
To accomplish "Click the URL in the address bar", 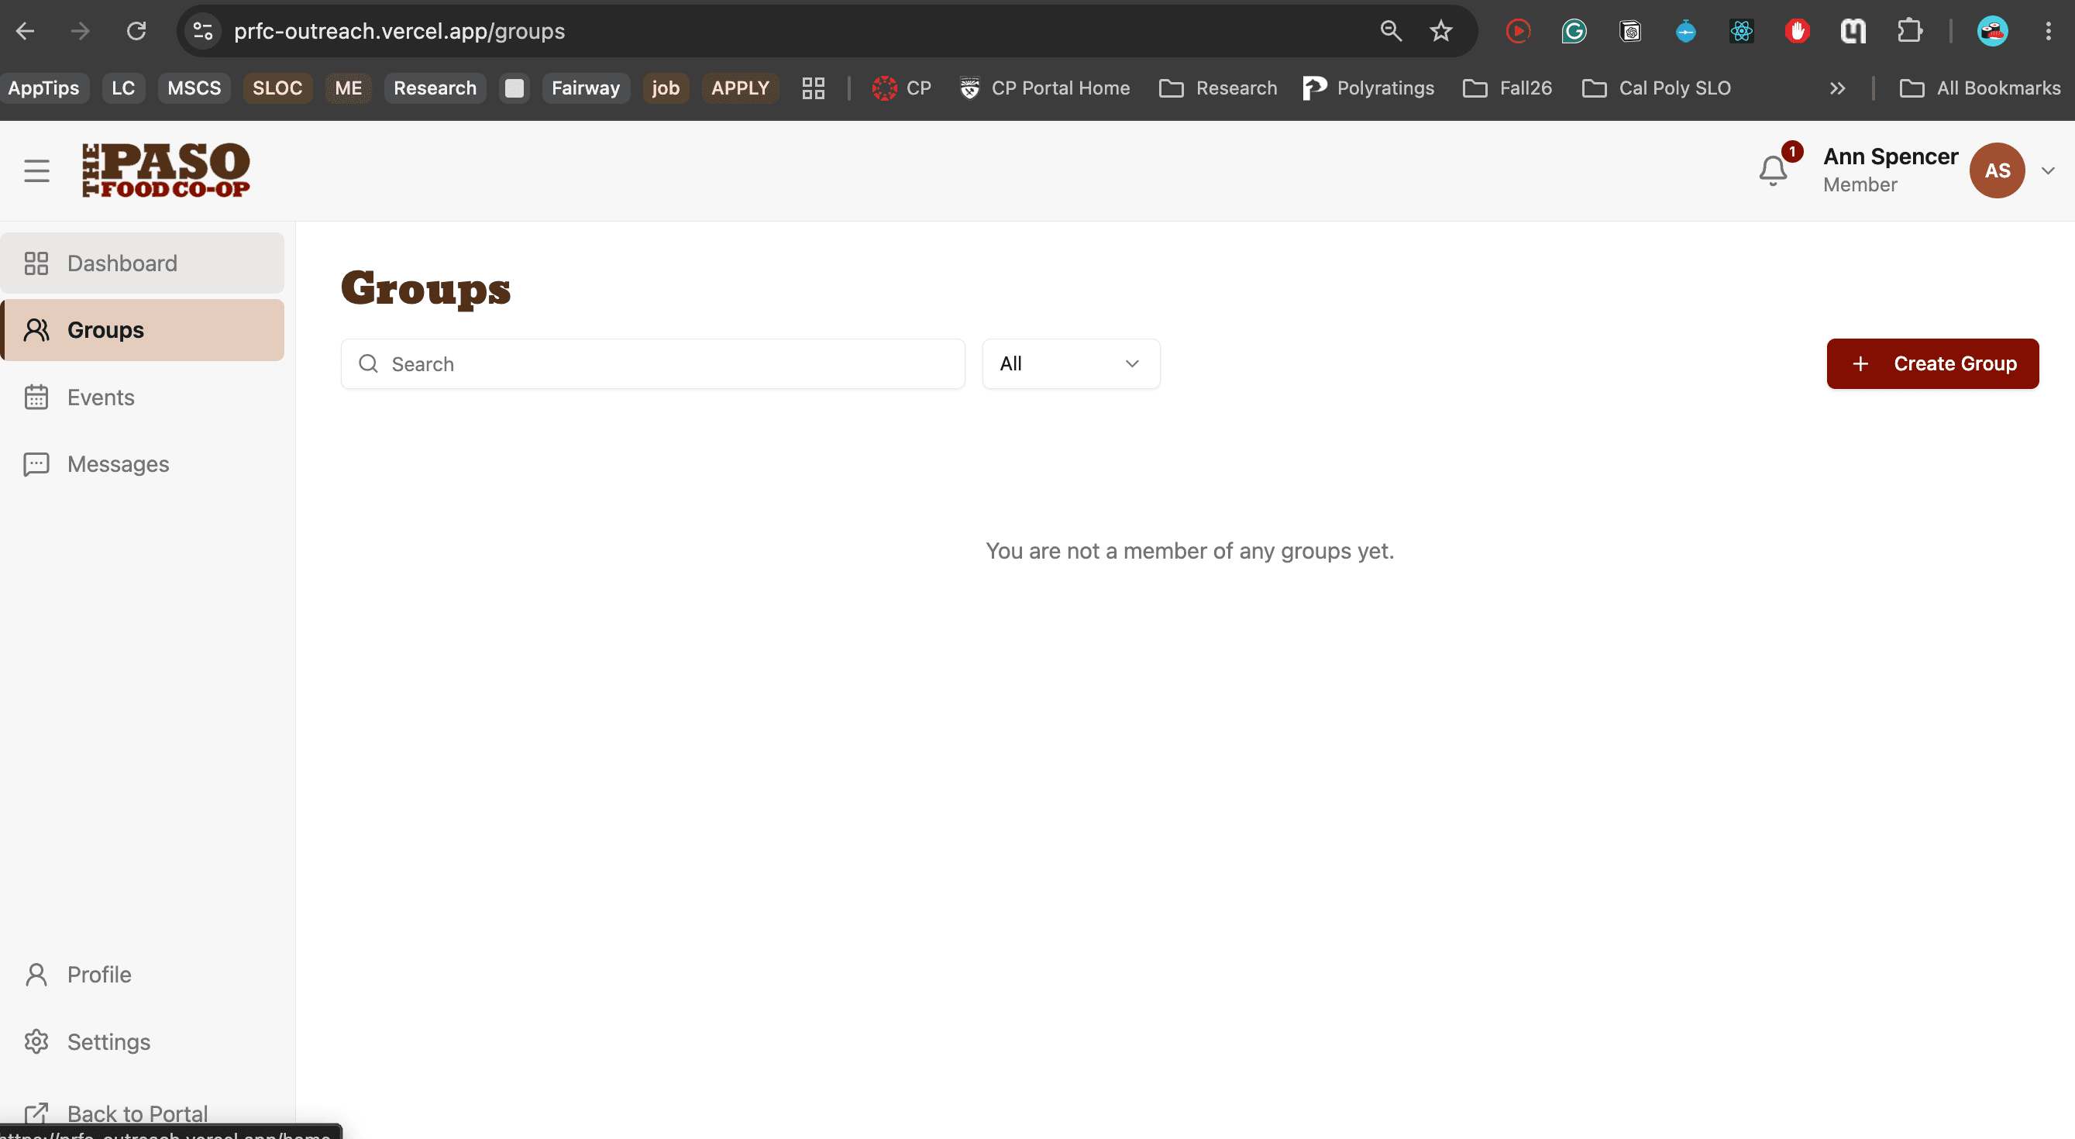I will tap(400, 32).
